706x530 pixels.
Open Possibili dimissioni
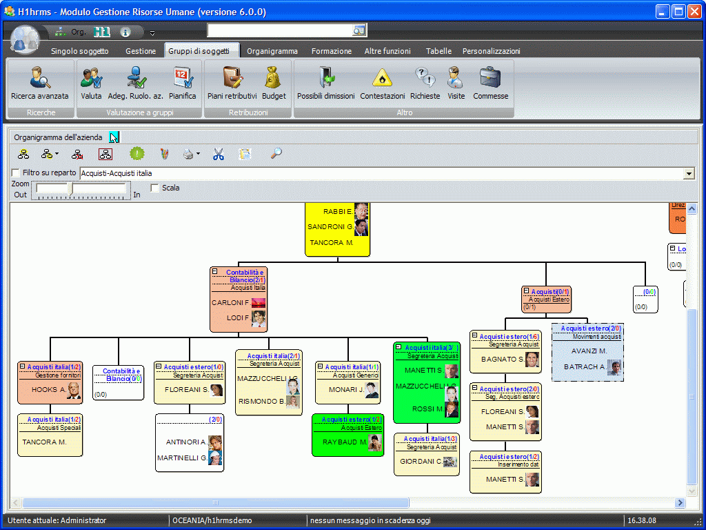coord(325,83)
